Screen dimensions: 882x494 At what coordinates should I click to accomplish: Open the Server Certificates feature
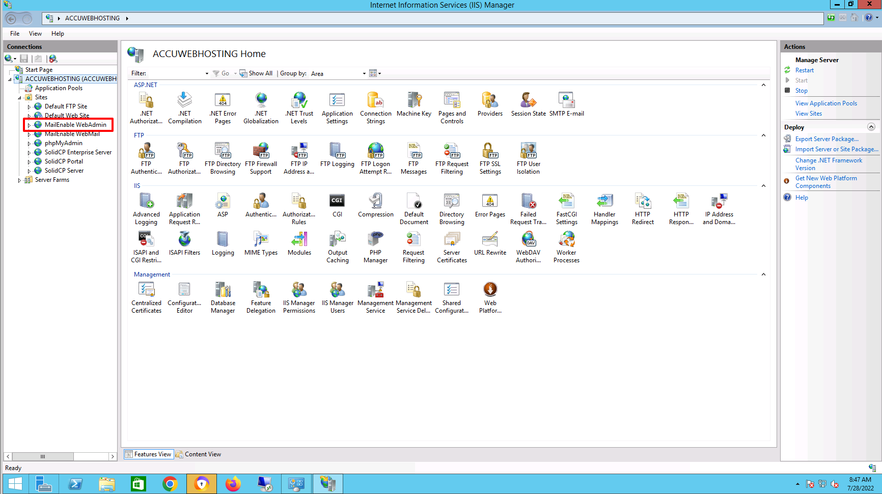pyautogui.click(x=452, y=246)
